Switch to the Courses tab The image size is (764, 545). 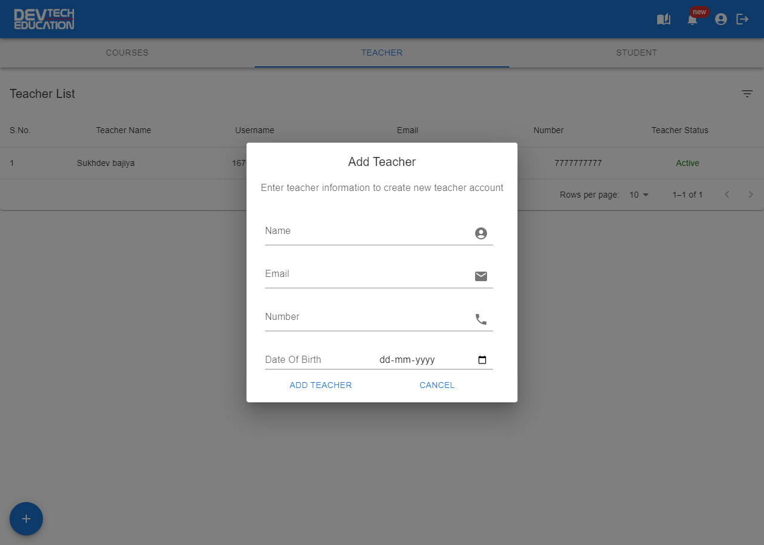tap(127, 53)
